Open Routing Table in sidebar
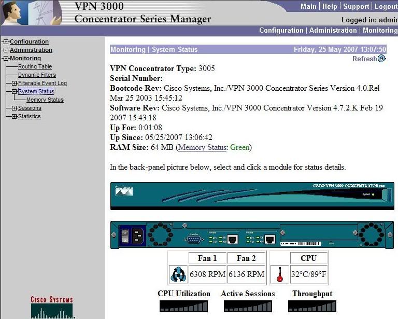 (x=35, y=66)
